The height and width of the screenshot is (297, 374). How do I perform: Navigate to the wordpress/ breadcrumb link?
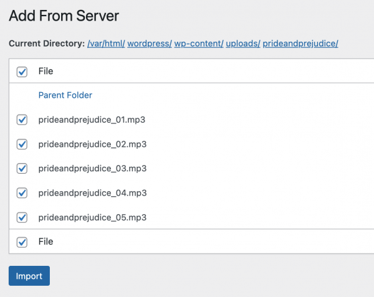pos(150,44)
